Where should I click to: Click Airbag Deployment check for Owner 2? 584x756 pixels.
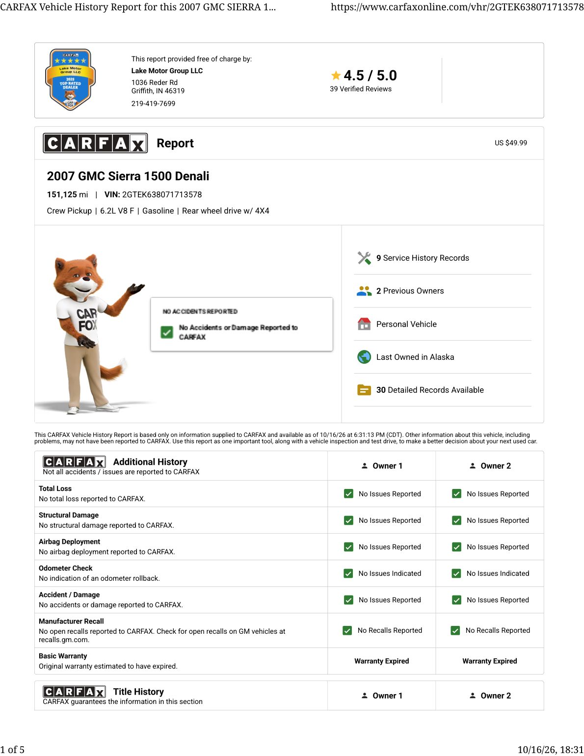(x=456, y=547)
